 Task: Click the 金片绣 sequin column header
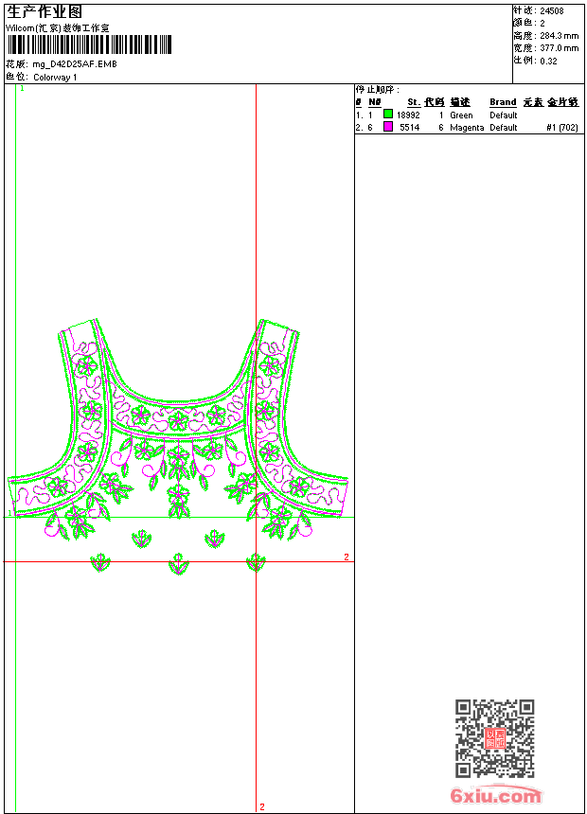coord(562,102)
